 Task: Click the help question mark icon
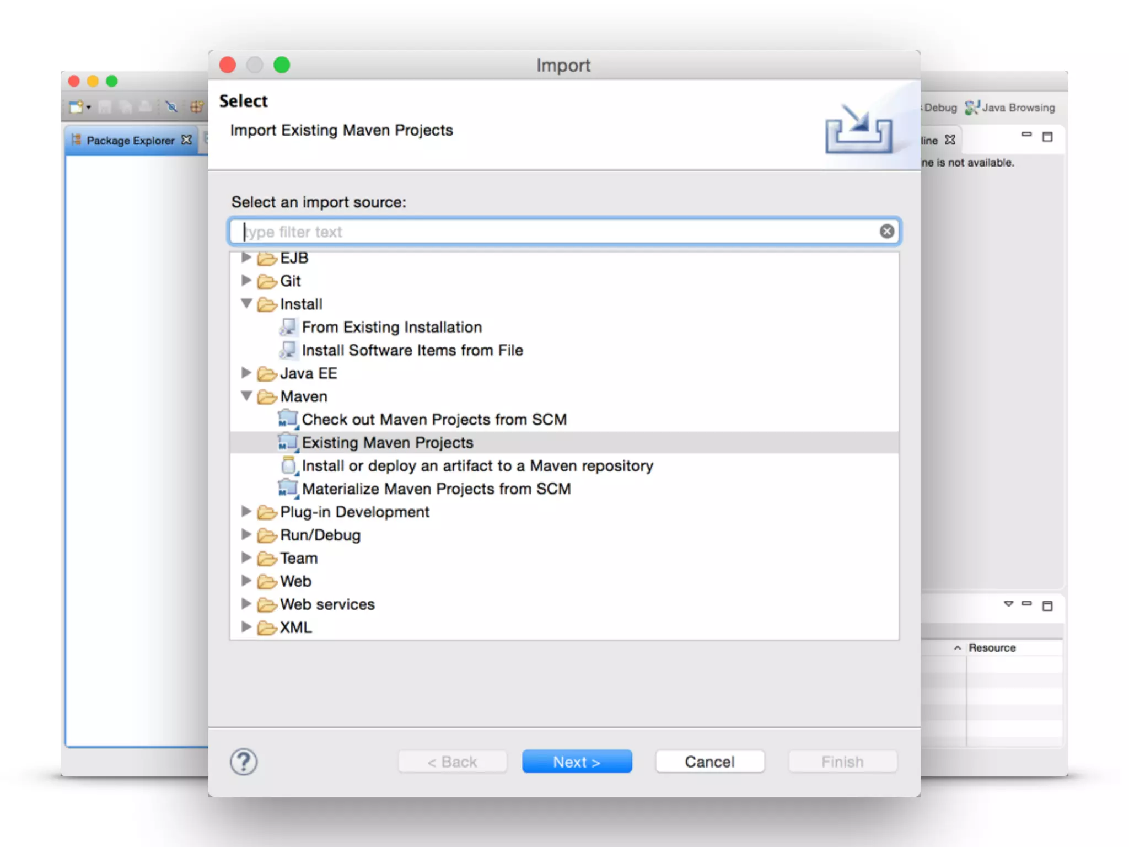pyautogui.click(x=243, y=762)
